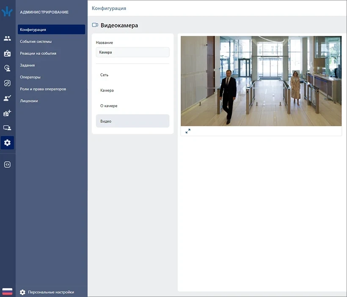Viewport: 347px width, 297px height.
Task: Click the monitor with user sidebar icon
Action: (x=7, y=128)
